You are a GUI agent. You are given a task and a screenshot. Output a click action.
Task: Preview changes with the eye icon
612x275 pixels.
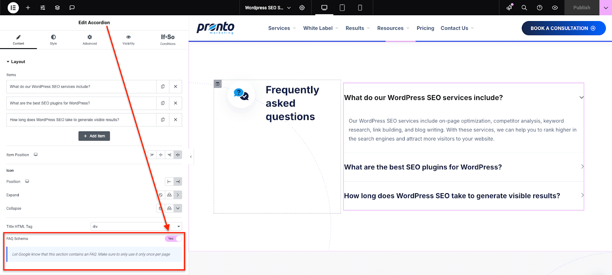pos(555,8)
